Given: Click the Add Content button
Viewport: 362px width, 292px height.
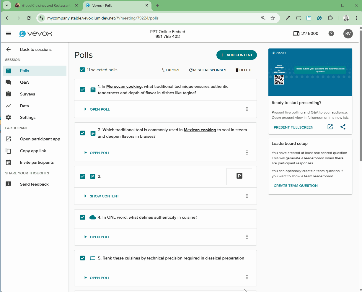Looking at the screenshot, I should pyautogui.click(x=236, y=55).
